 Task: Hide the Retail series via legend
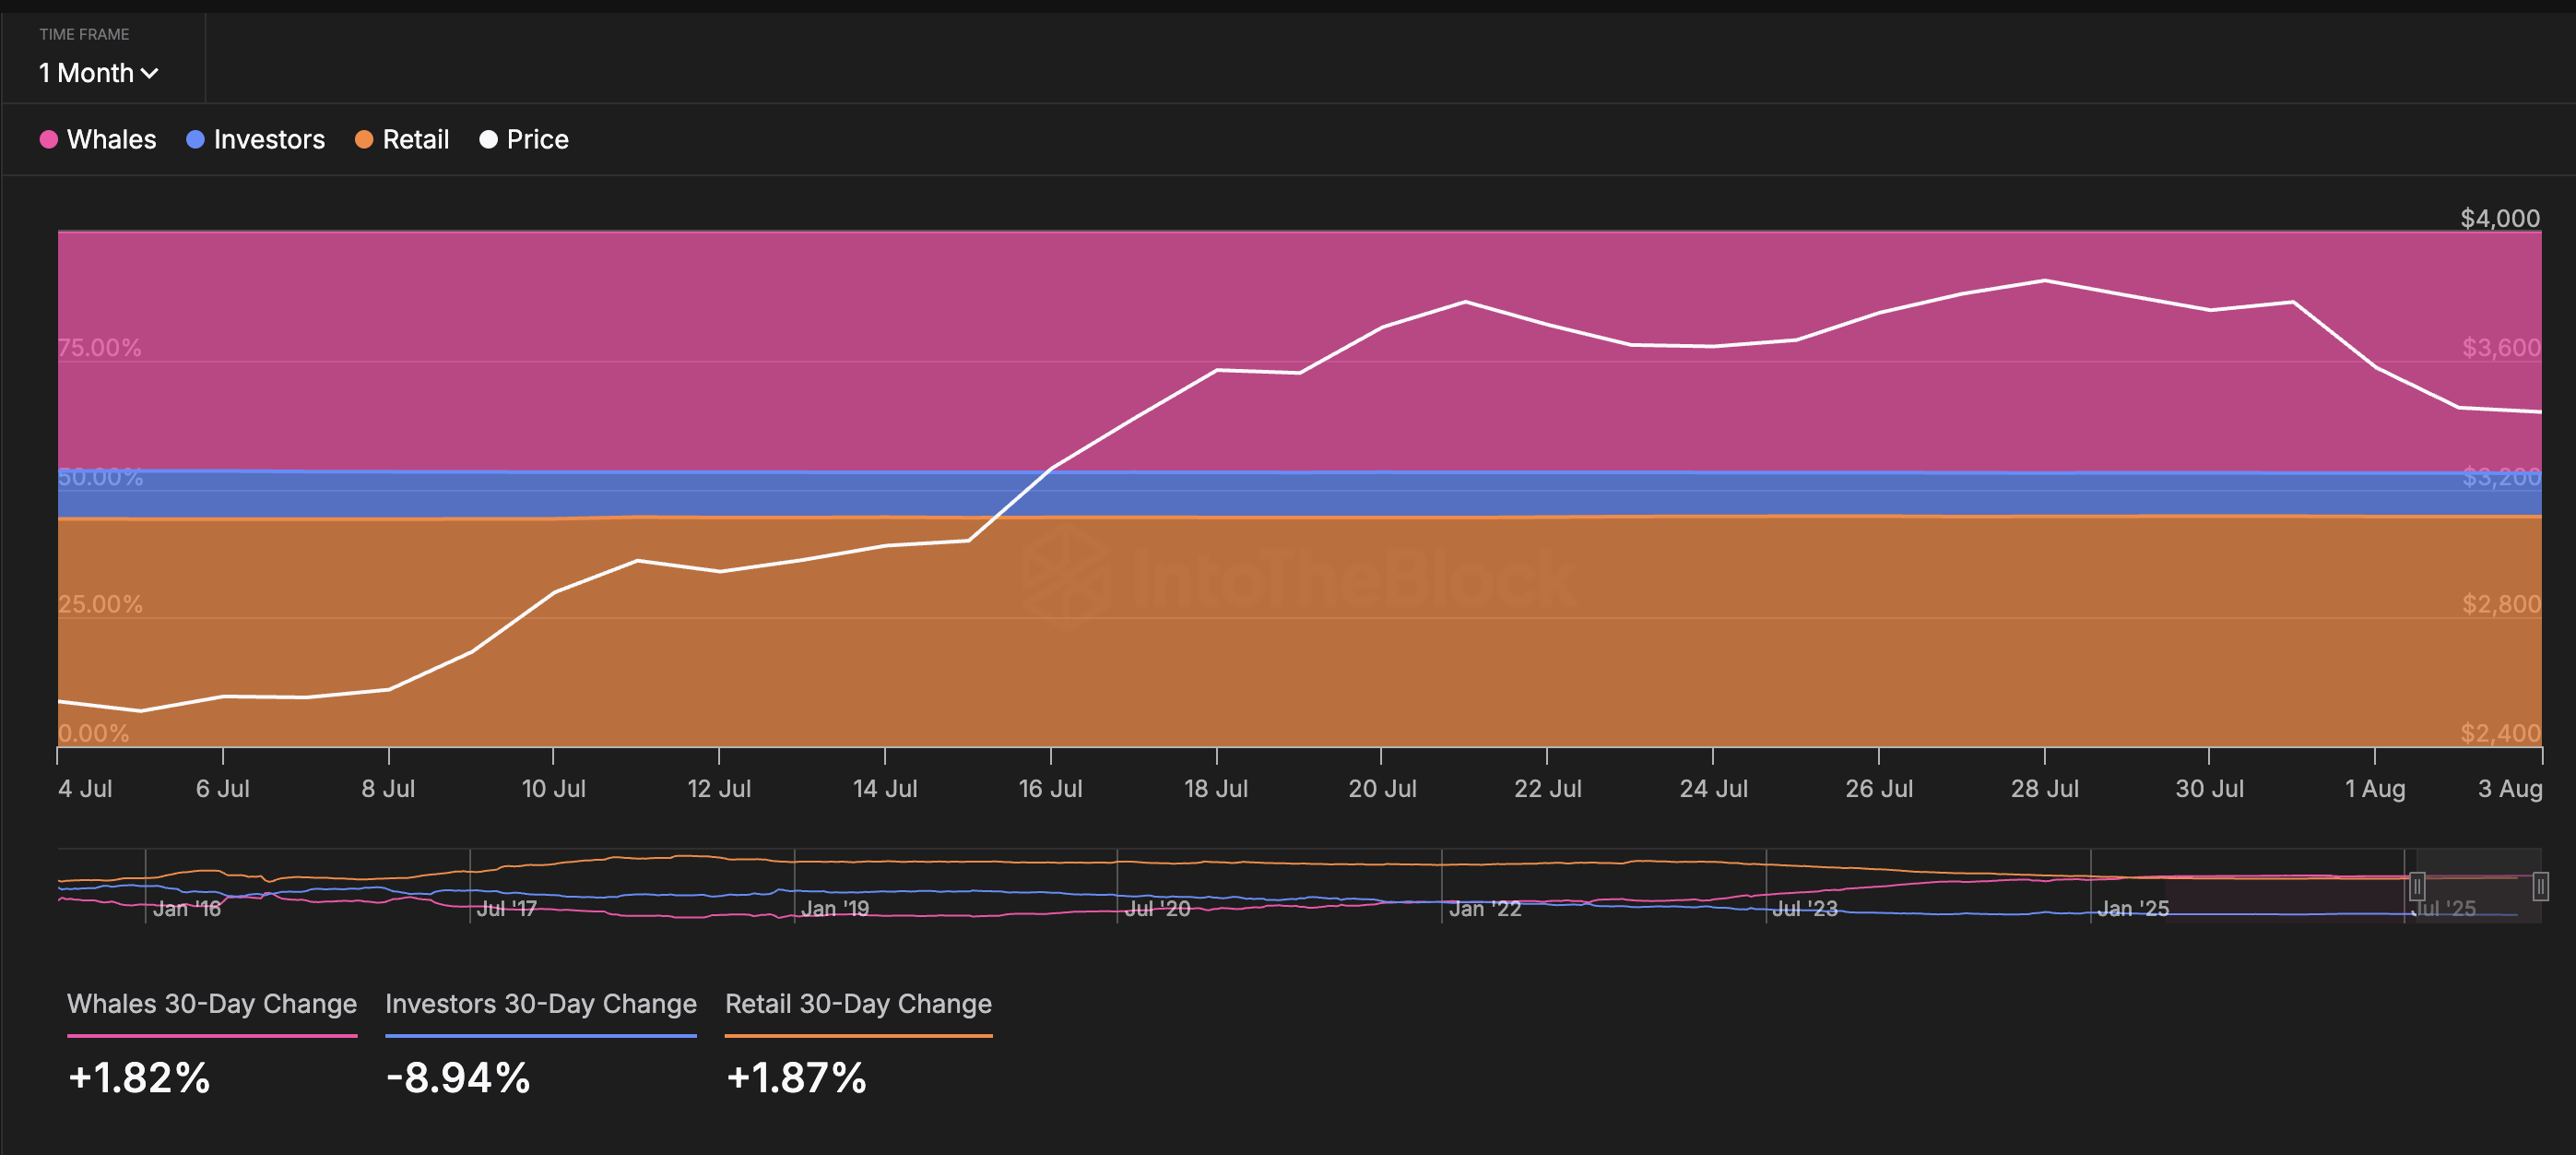pyautogui.click(x=415, y=139)
